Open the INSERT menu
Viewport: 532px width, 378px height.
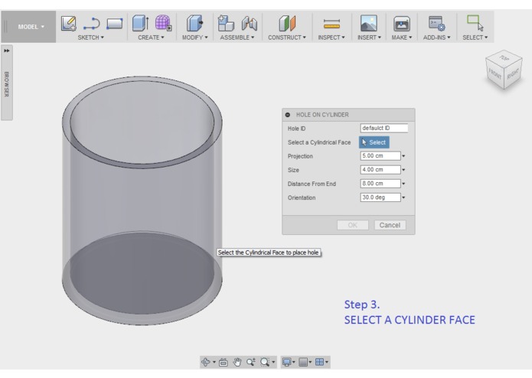coord(369,37)
